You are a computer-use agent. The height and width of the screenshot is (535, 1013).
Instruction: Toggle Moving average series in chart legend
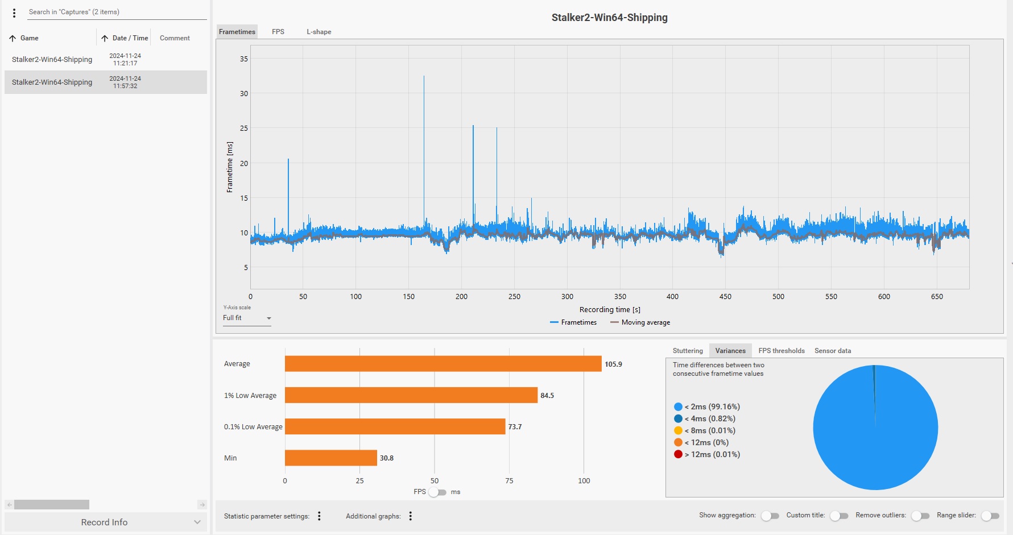tap(640, 322)
